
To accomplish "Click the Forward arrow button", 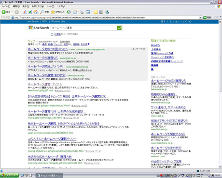I will coord(16,12).
